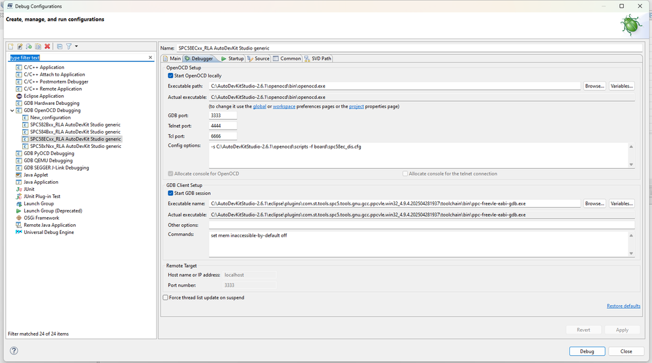Click the Restore defaults link
Screen dimensions: 652x363
click(623, 306)
